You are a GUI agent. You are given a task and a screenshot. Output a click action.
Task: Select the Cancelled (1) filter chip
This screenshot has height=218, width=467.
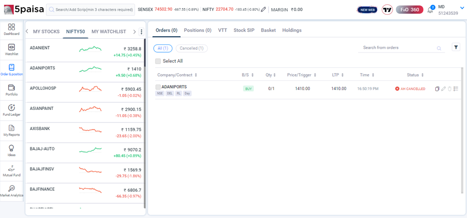pos(192,48)
